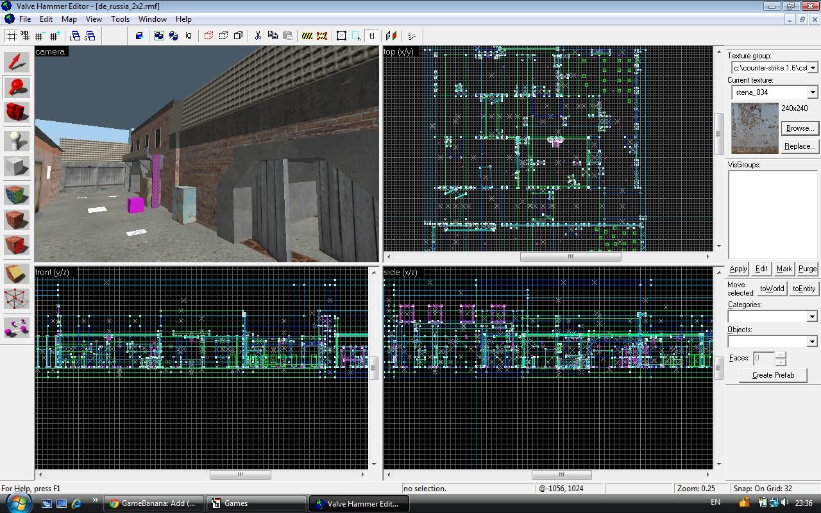The image size is (821, 513).
Task: Click the VisGroups Mark button
Action: (x=784, y=269)
